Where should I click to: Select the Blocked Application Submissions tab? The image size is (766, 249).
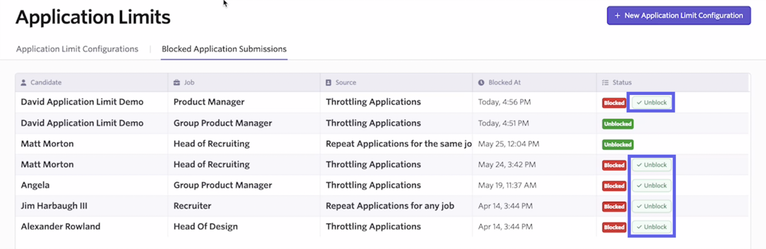(224, 49)
